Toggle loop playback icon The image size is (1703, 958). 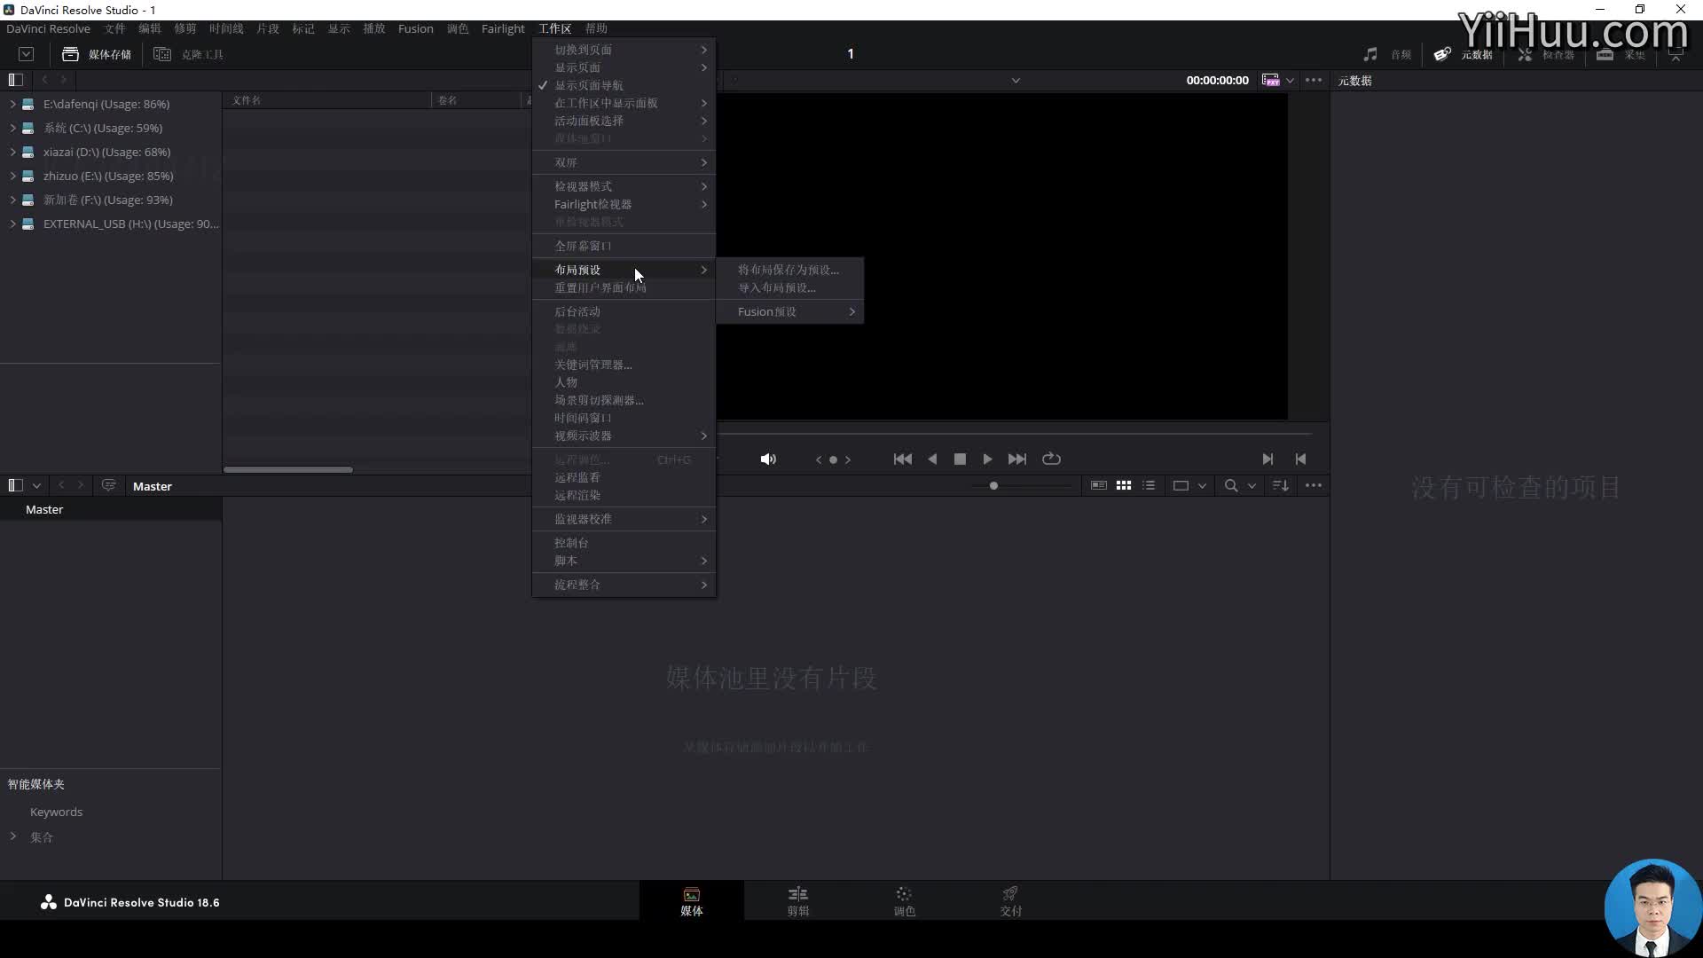point(1051,459)
